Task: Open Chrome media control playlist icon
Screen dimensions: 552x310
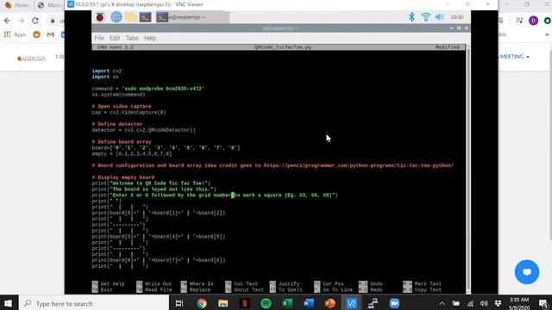Action: [519, 21]
